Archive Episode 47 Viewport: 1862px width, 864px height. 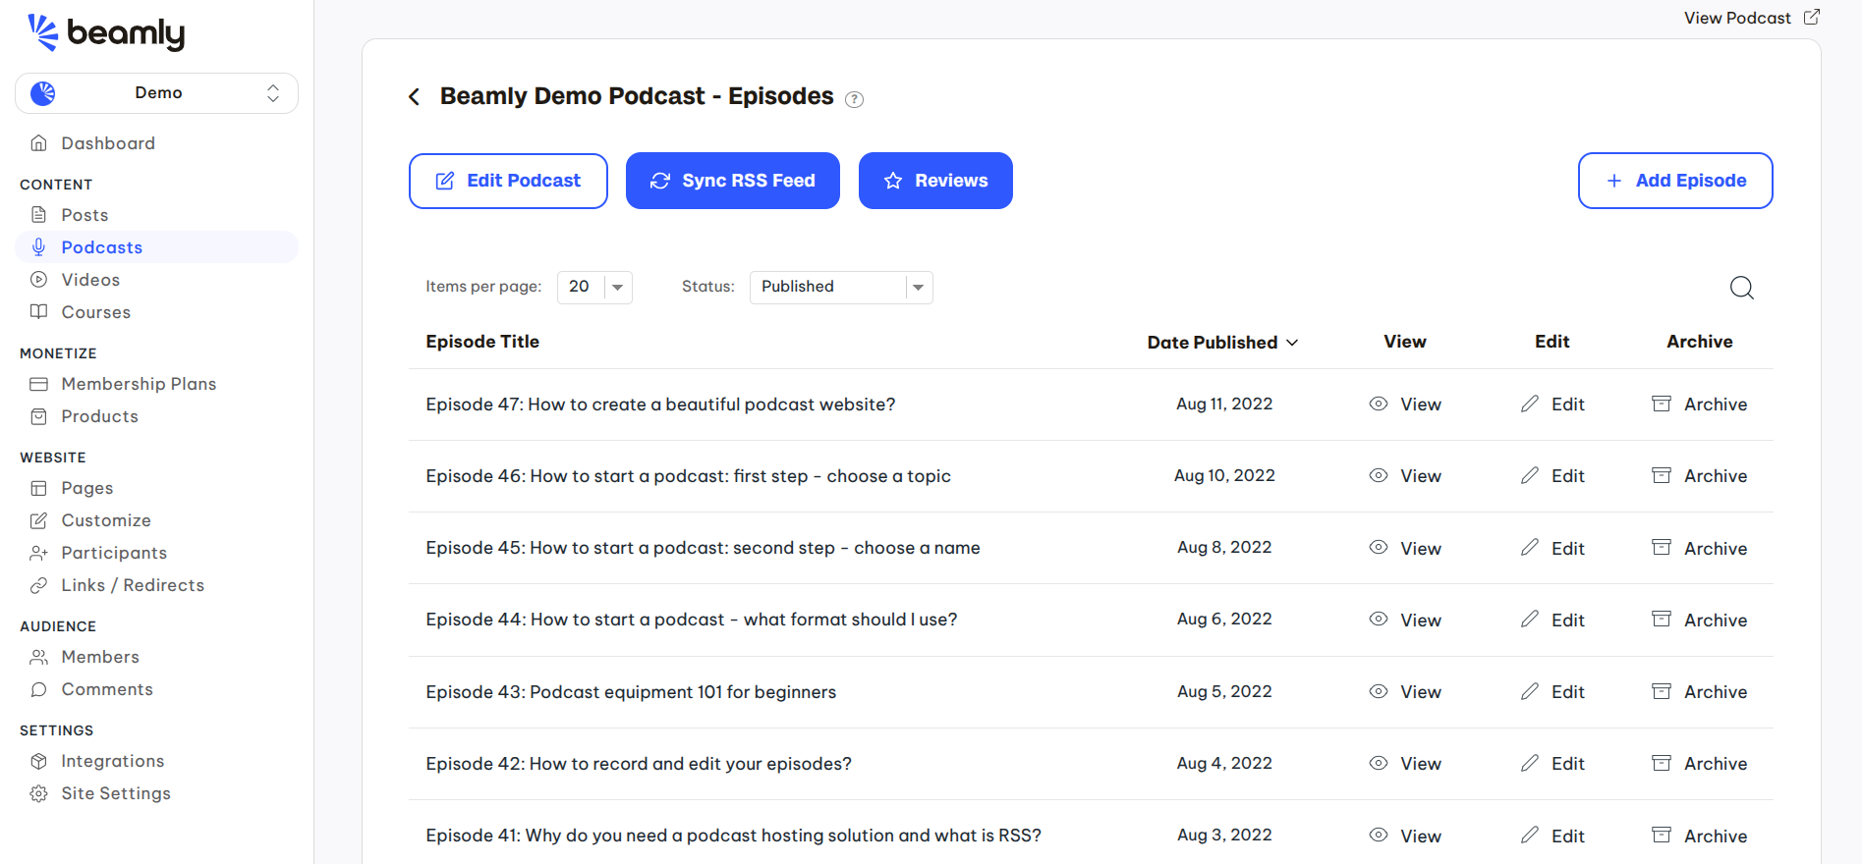click(x=1699, y=405)
